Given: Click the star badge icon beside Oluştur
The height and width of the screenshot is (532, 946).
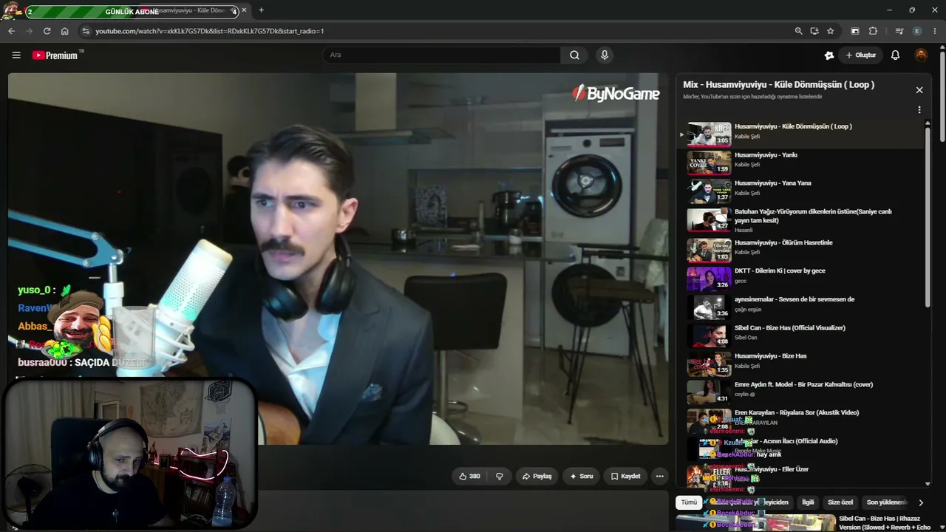Looking at the screenshot, I should tap(829, 55).
